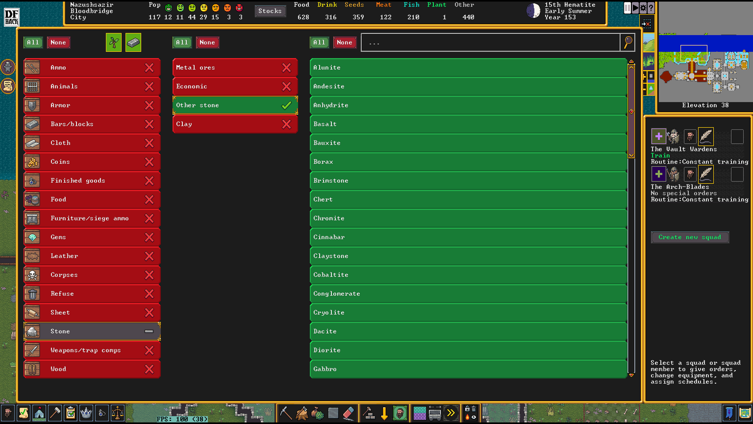Image resolution: width=753 pixels, height=424 pixels.
Task: Focus the stone search input field
Action: point(490,42)
